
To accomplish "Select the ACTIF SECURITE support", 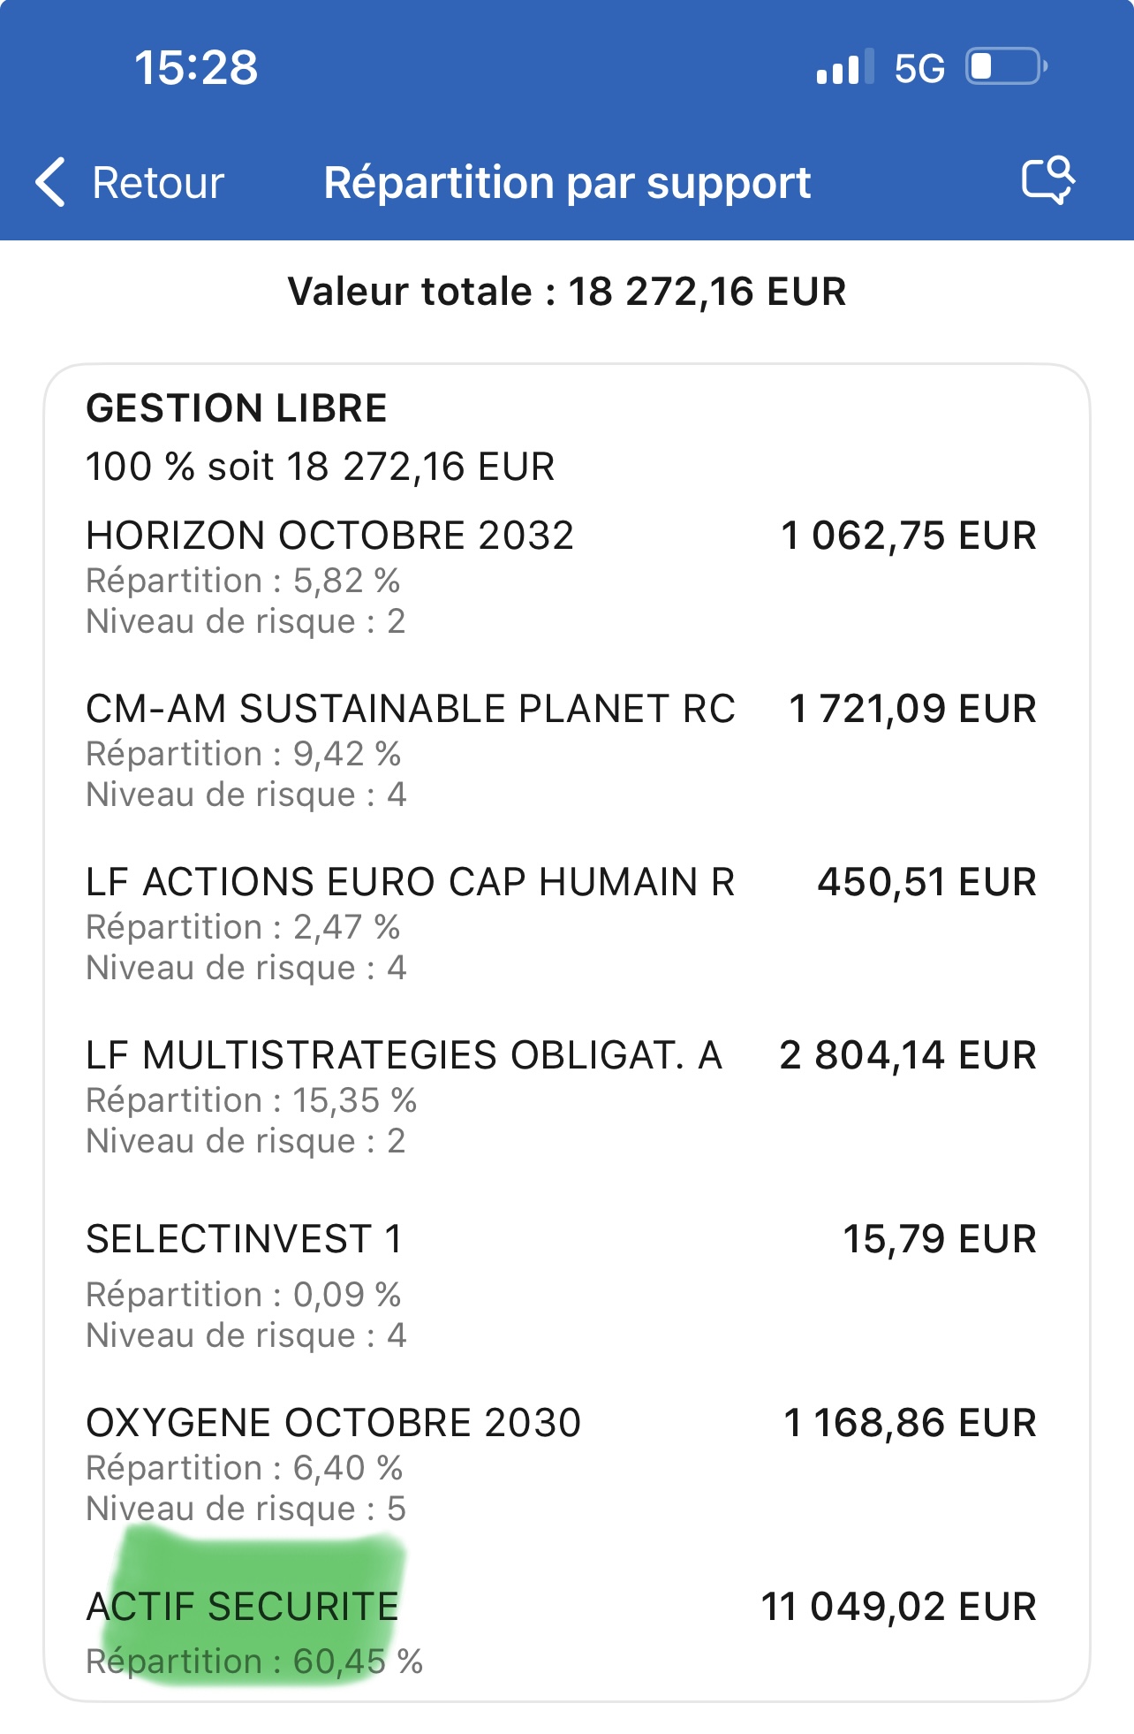I will 242,1607.
